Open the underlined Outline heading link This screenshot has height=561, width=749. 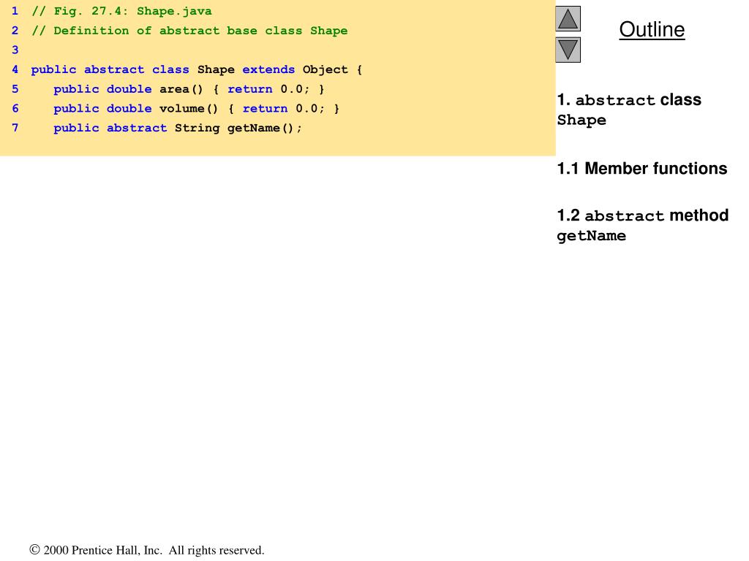click(652, 29)
